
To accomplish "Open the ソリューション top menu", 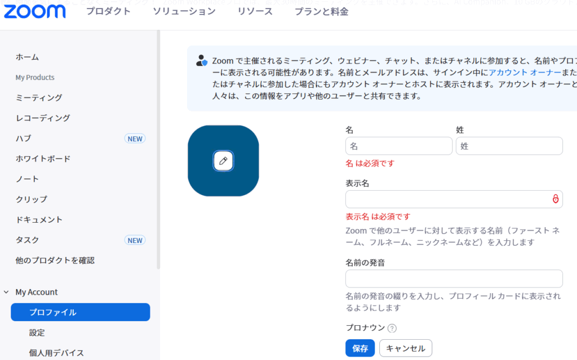I will point(184,12).
